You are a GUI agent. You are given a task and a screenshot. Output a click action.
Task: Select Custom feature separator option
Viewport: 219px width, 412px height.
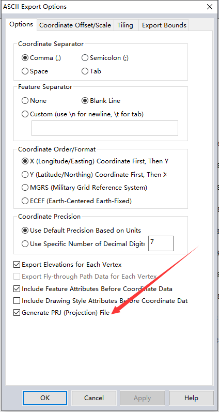pos(83,114)
